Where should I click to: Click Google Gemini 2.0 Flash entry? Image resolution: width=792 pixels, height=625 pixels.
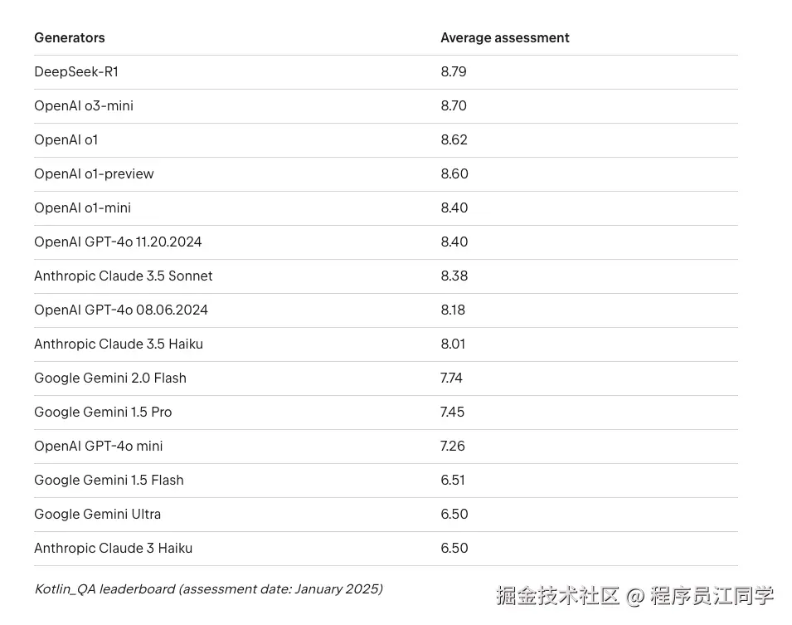coord(110,378)
